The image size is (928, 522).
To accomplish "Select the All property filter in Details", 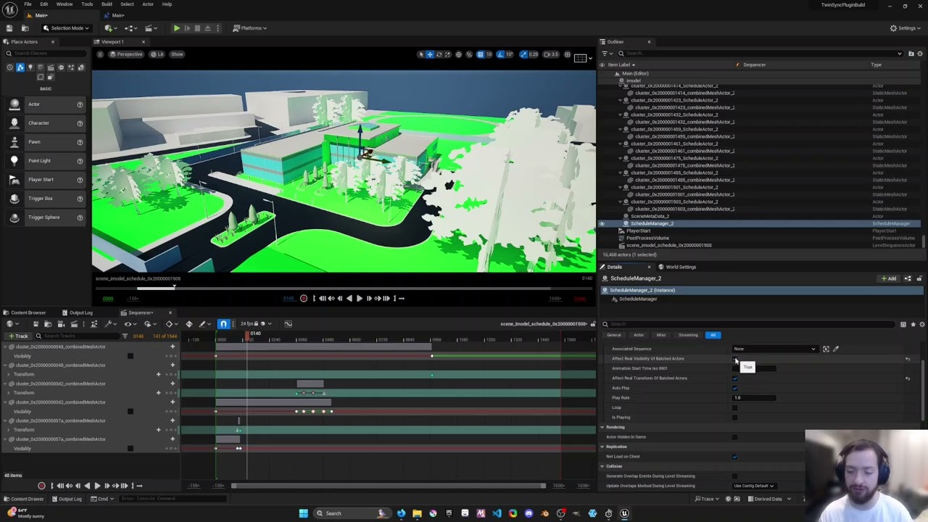I will point(713,336).
